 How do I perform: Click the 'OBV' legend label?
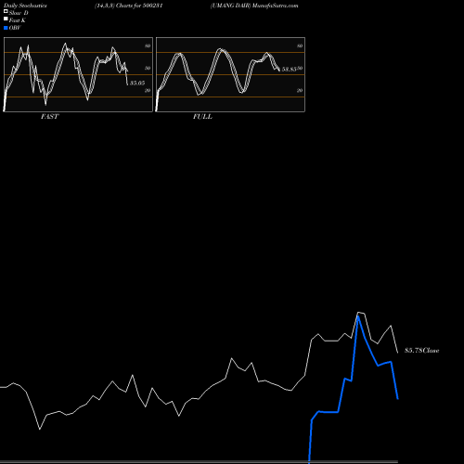[15, 28]
